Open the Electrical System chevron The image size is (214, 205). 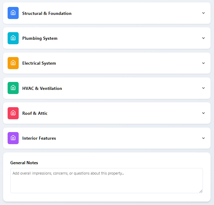tap(203, 63)
